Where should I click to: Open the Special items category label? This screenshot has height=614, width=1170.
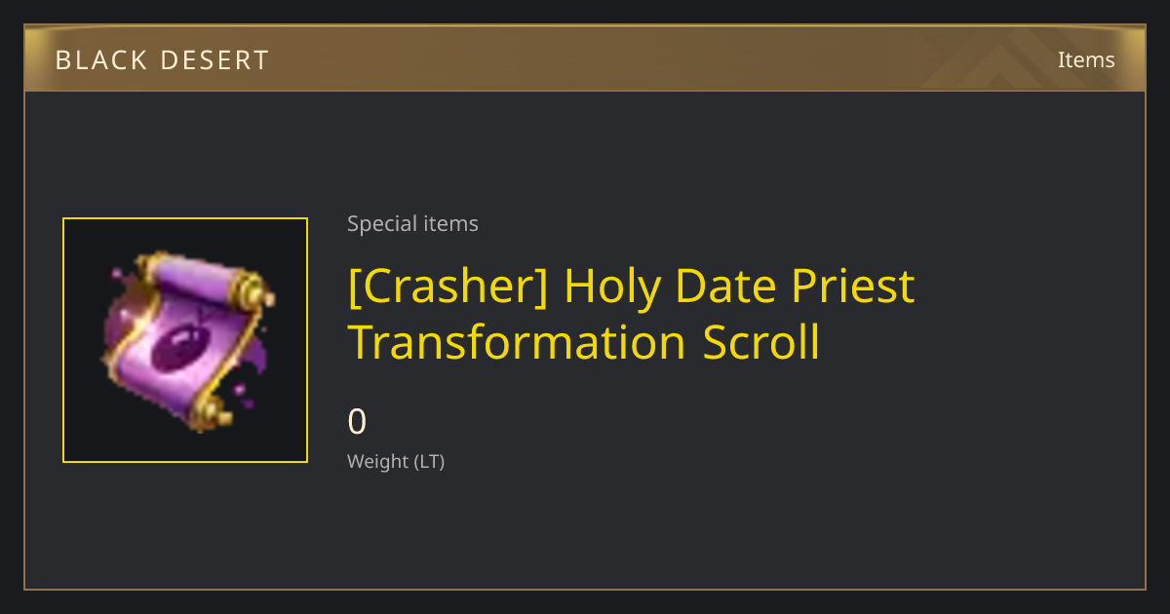[412, 224]
